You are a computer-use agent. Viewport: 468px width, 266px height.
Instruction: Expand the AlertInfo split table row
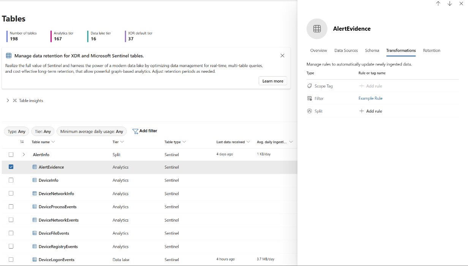[24, 155]
